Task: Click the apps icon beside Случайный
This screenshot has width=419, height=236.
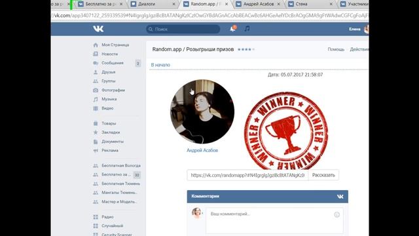Action: tap(96, 226)
